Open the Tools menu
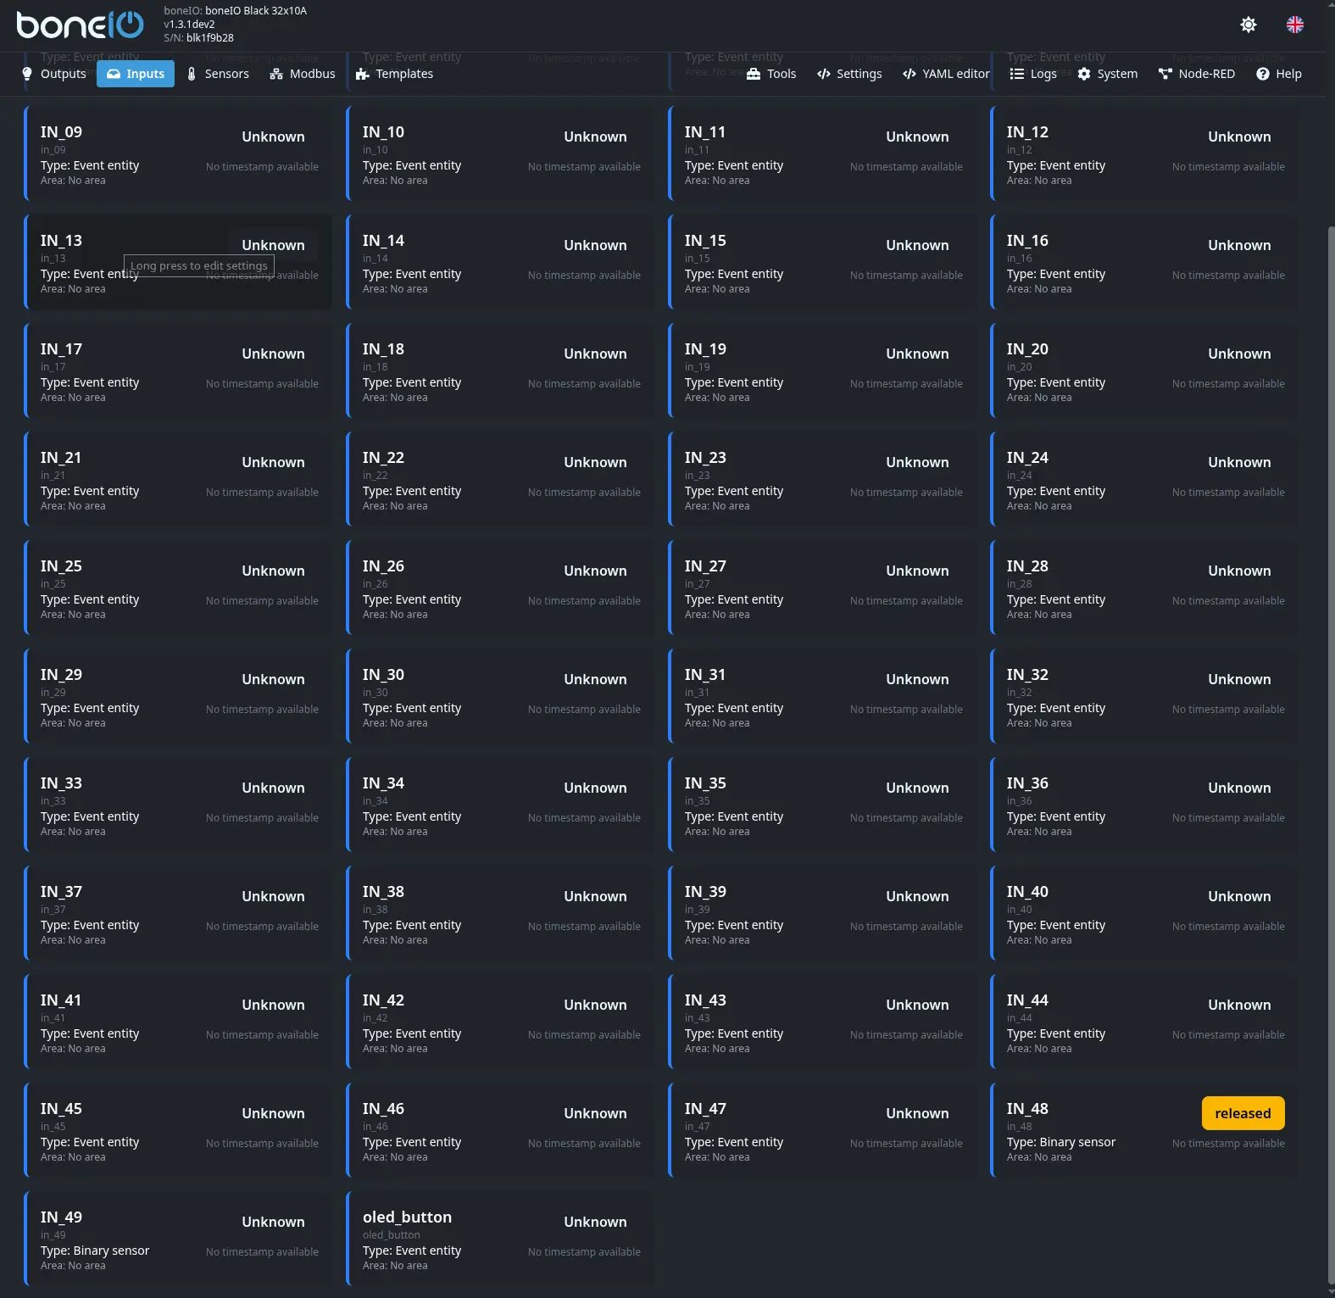The width and height of the screenshot is (1335, 1298). coord(771,74)
